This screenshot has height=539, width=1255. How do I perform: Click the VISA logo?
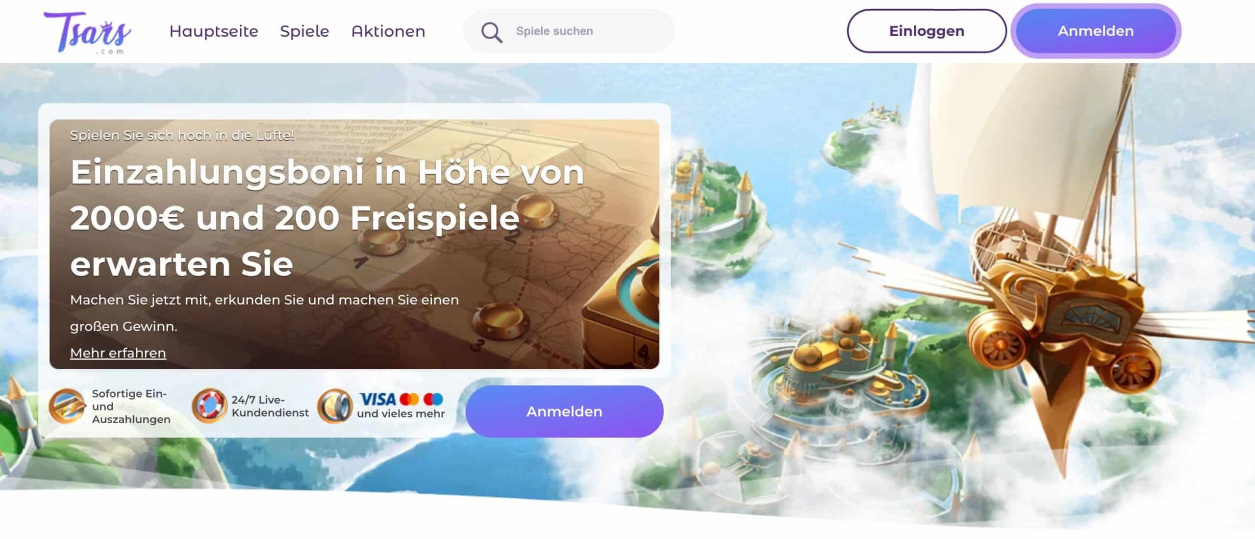coord(377,399)
